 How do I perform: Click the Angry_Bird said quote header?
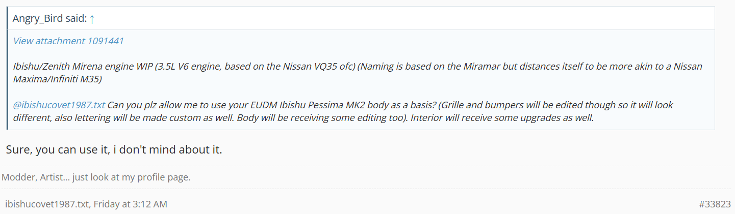tap(50, 19)
